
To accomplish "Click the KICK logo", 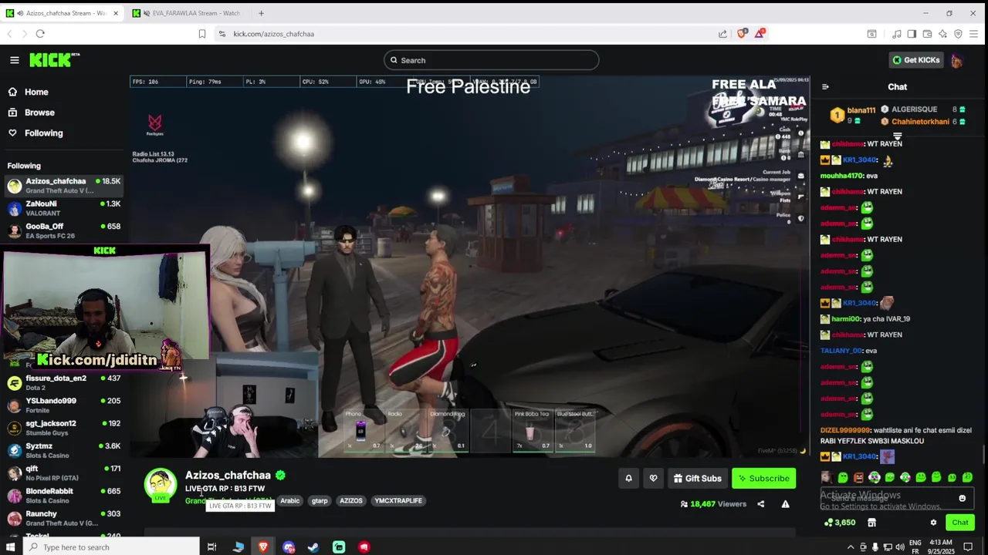I will pyautogui.click(x=54, y=59).
